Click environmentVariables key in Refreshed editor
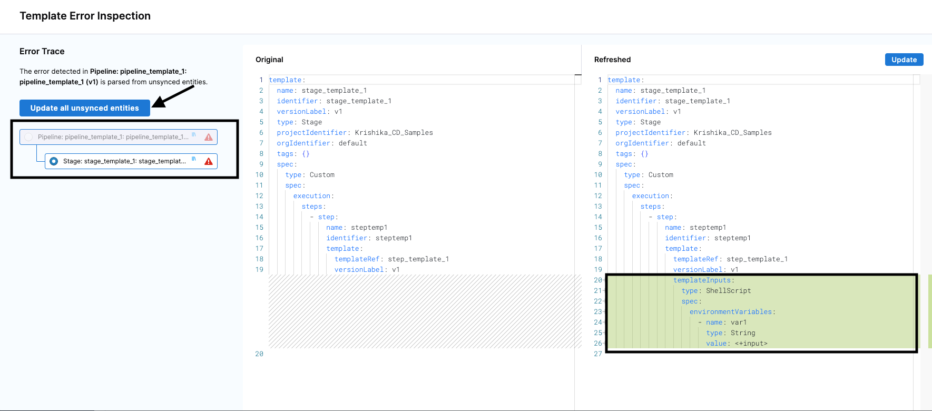 tap(730, 312)
